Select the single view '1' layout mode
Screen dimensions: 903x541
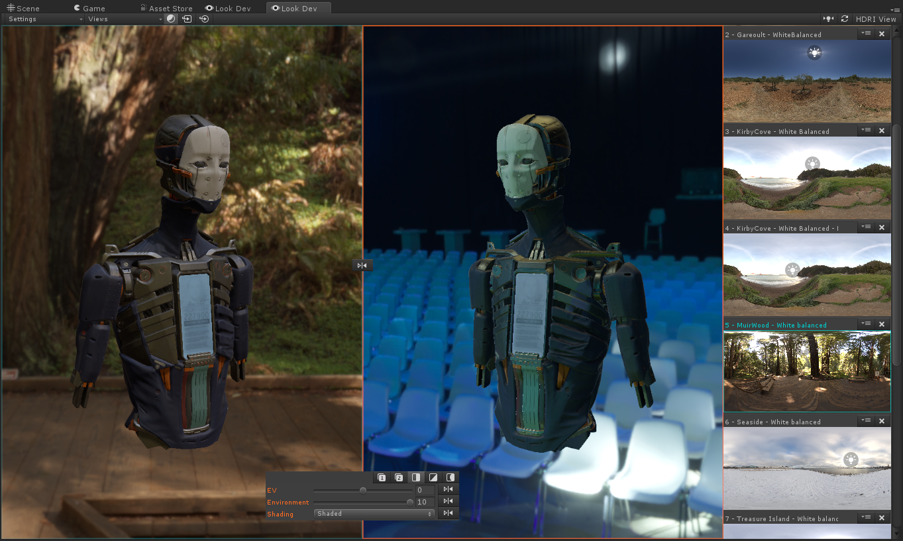pyautogui.click(x=382, y=477)
